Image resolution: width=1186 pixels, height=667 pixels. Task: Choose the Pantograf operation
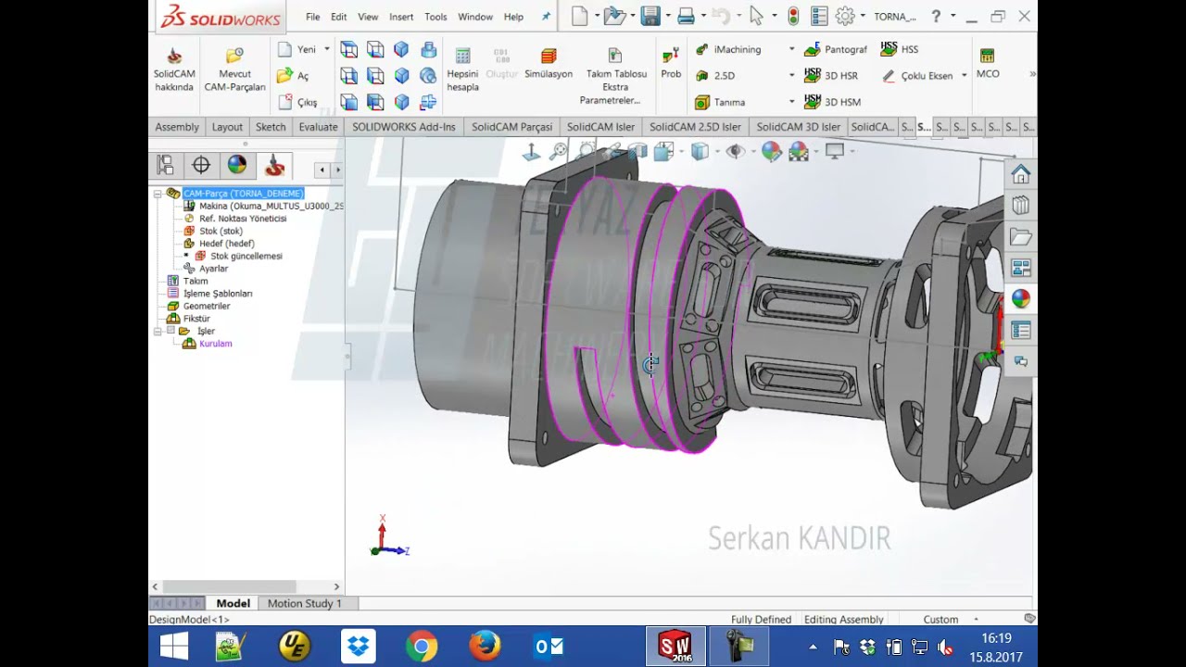pos(836,49)
